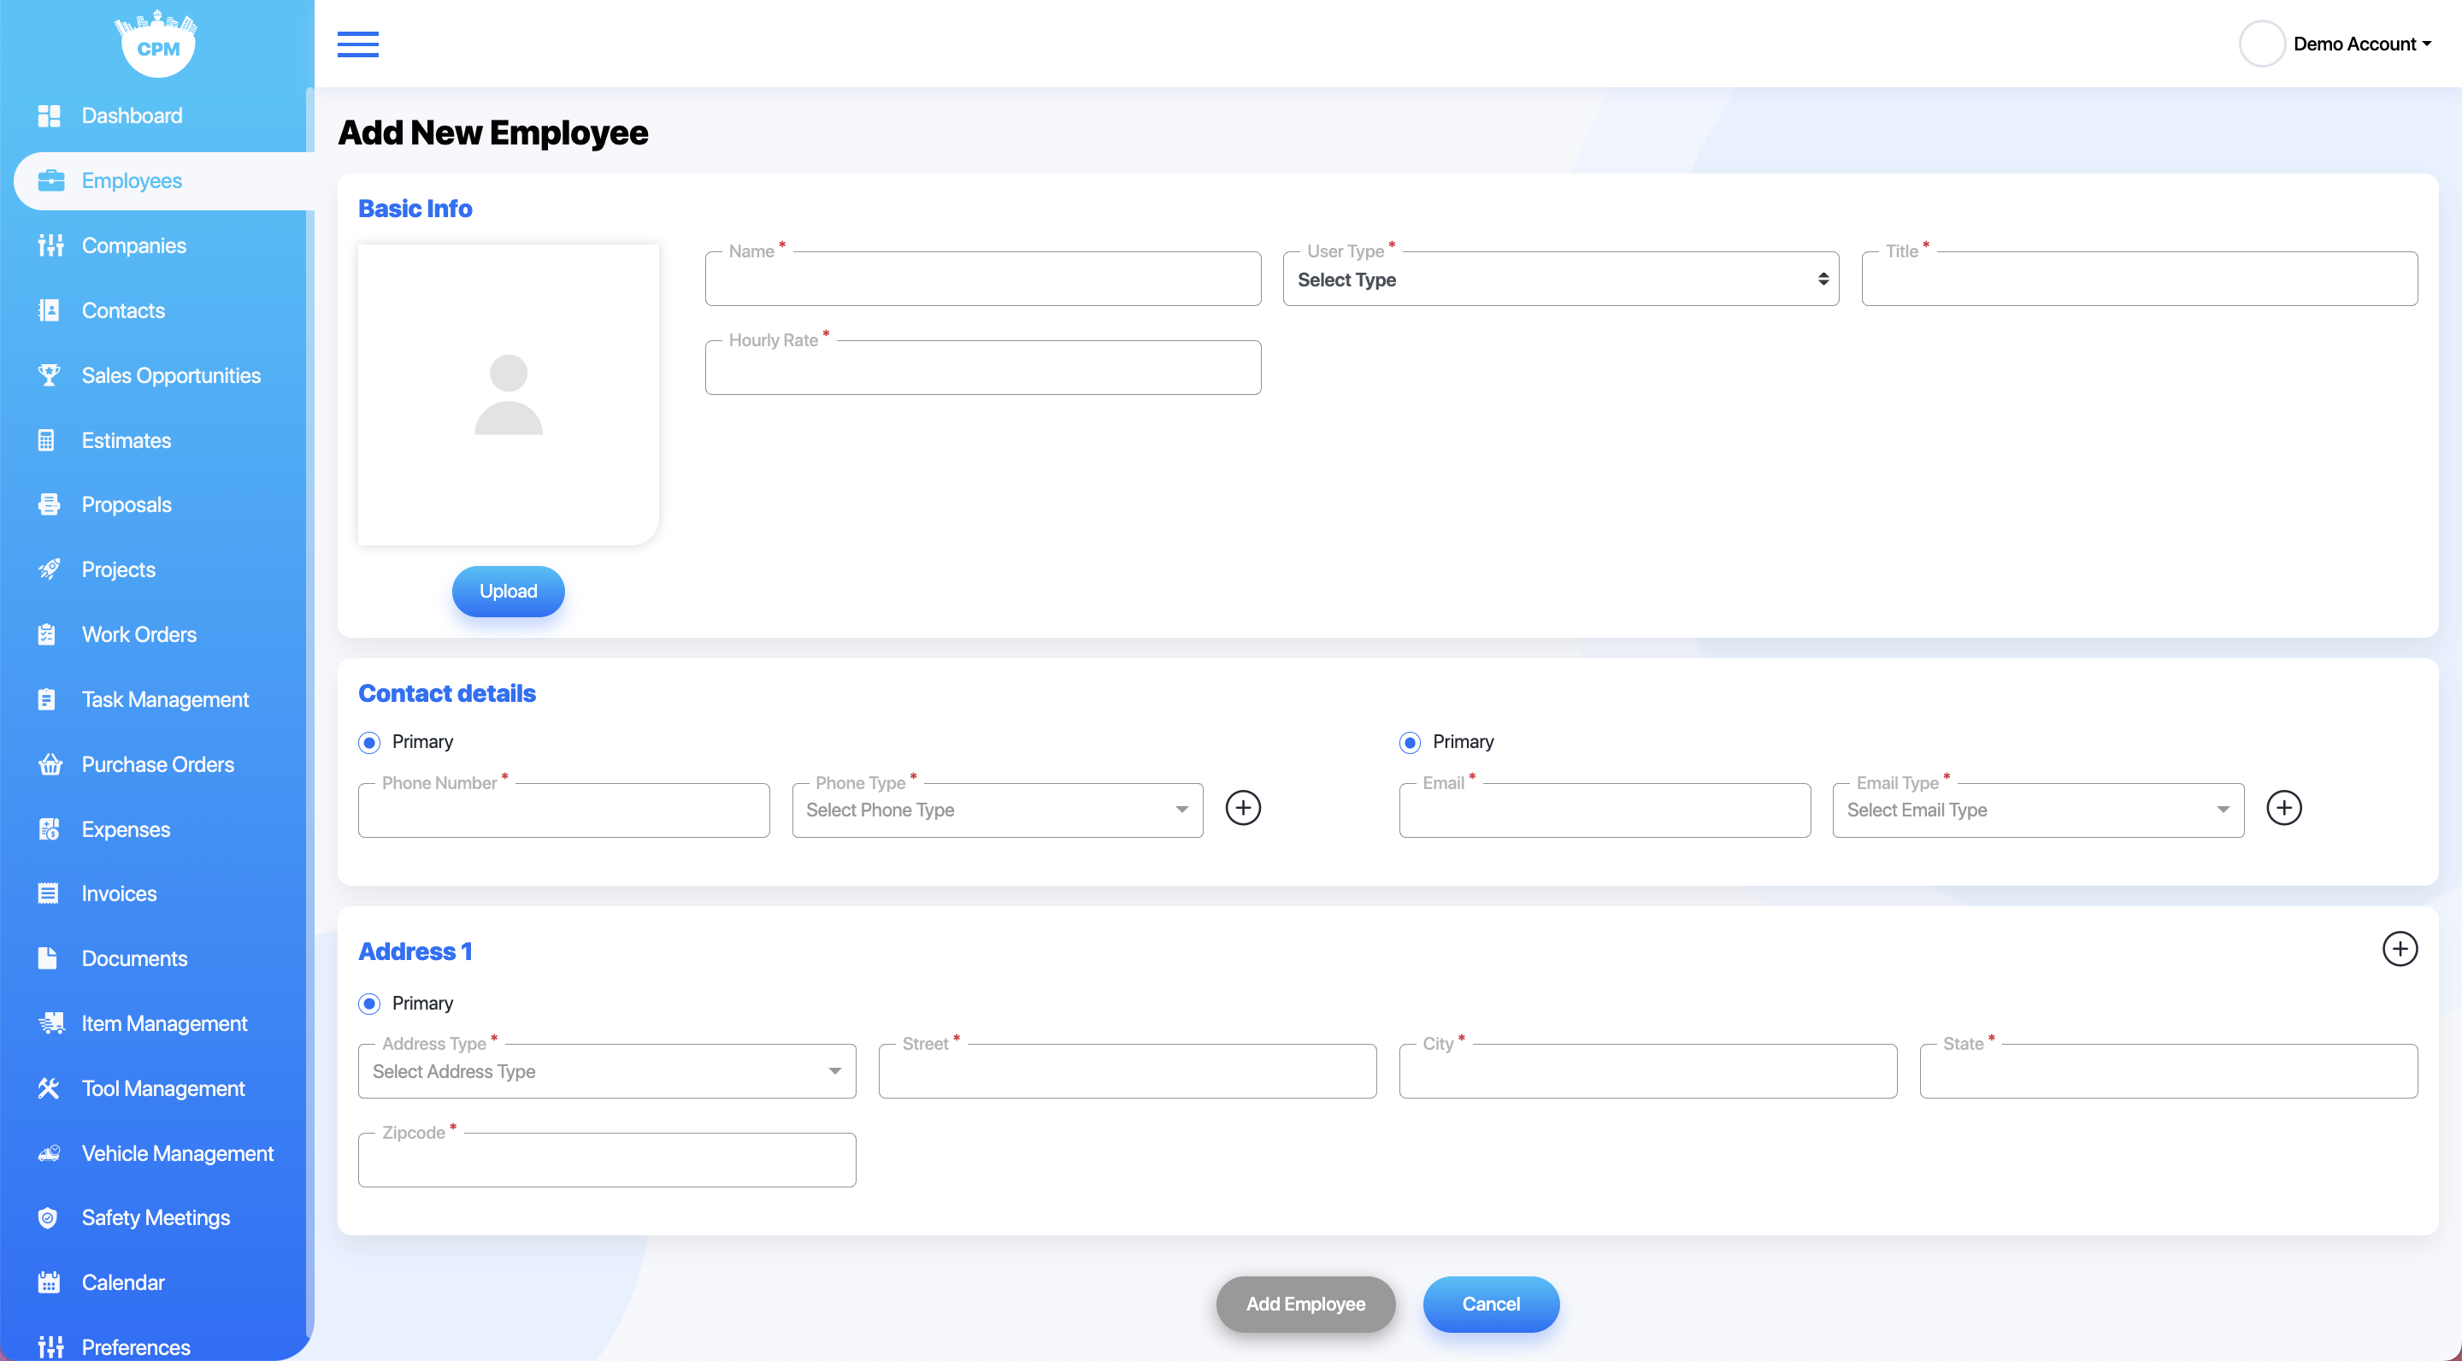Viewport: 2462px width, 1361px height.
Task: Click the Safety Meetings shield icon
Action: point(48,1217)
